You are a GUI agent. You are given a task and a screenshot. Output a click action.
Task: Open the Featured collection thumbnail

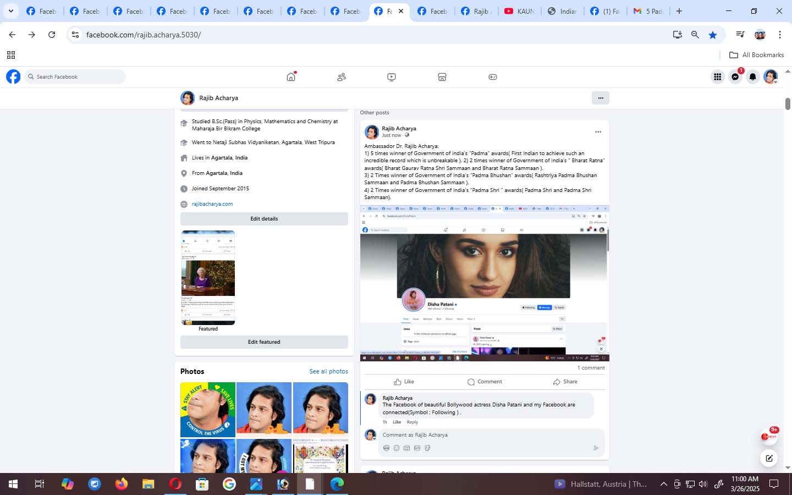pos(208,278)
